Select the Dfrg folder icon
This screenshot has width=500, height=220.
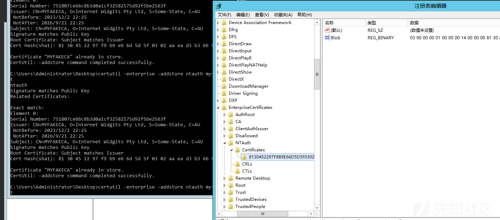click(x=224, y=30)
